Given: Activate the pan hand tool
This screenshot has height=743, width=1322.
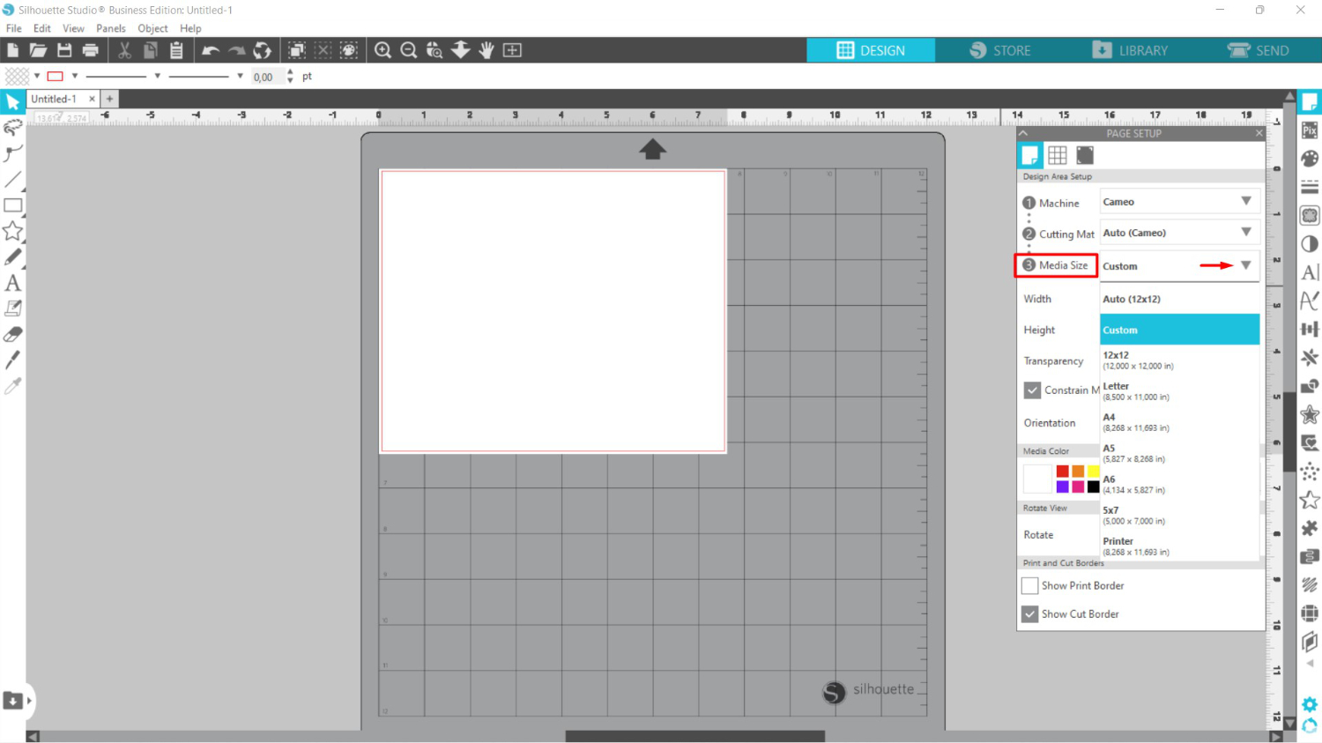Looking at the screenshot, I should pos(486,50).
